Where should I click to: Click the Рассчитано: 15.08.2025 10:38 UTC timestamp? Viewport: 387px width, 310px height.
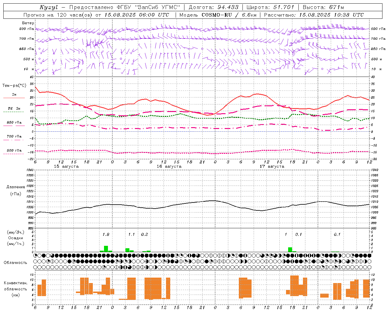(x=314, y=15)
